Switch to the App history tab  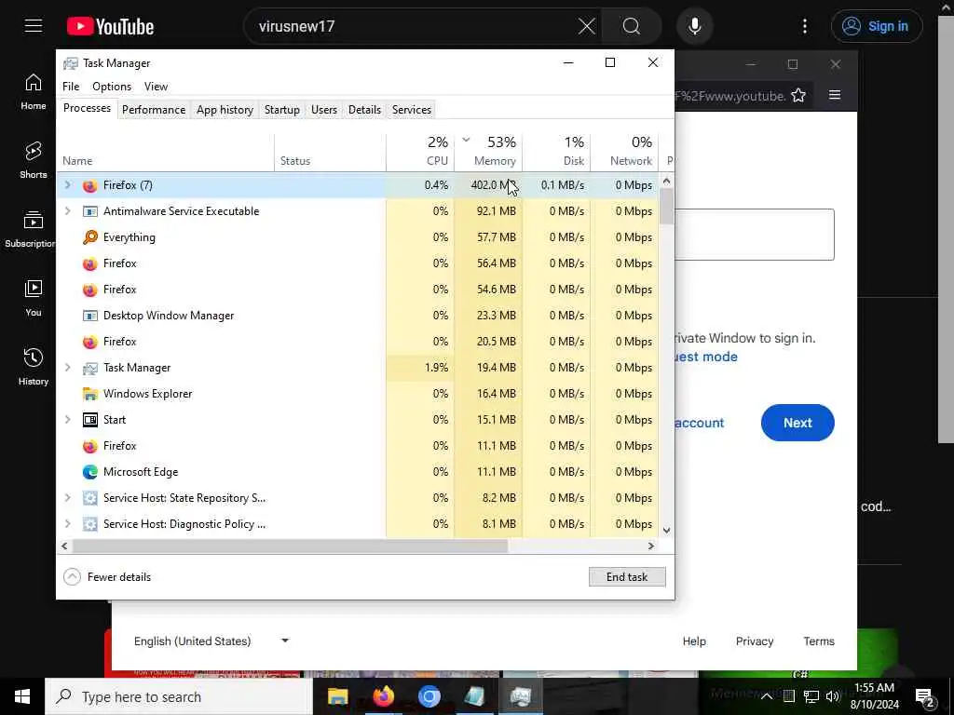click(225, 110)
